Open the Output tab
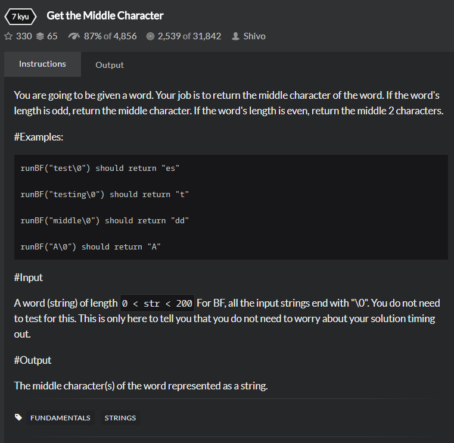Screen dimensions: 454x443 click(x=110, y=65)
